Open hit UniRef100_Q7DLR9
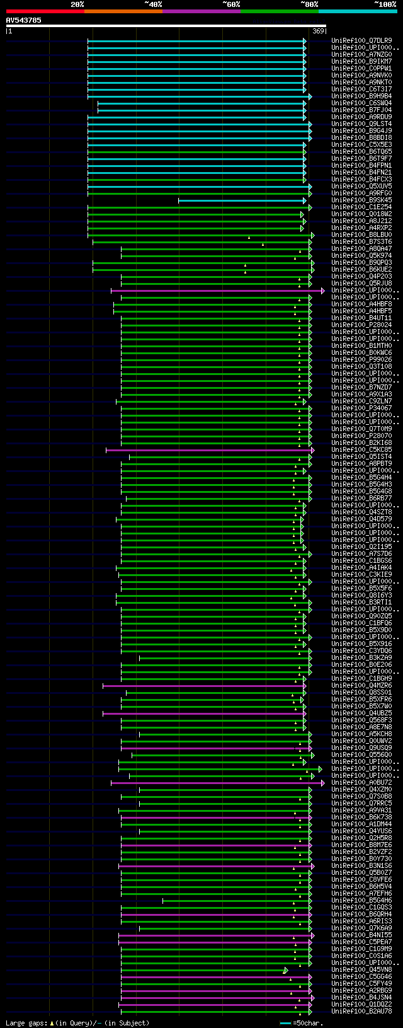The height and width of the screenshot is (1028, 403). pyautogui.click(x=361, y=41)
